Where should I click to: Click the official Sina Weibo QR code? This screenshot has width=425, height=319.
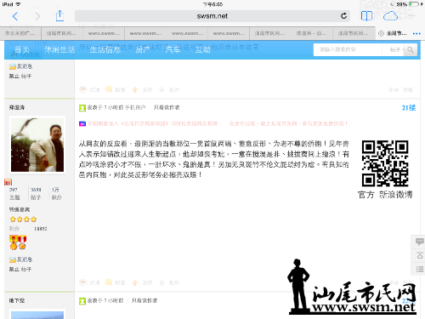coord(385,163)
